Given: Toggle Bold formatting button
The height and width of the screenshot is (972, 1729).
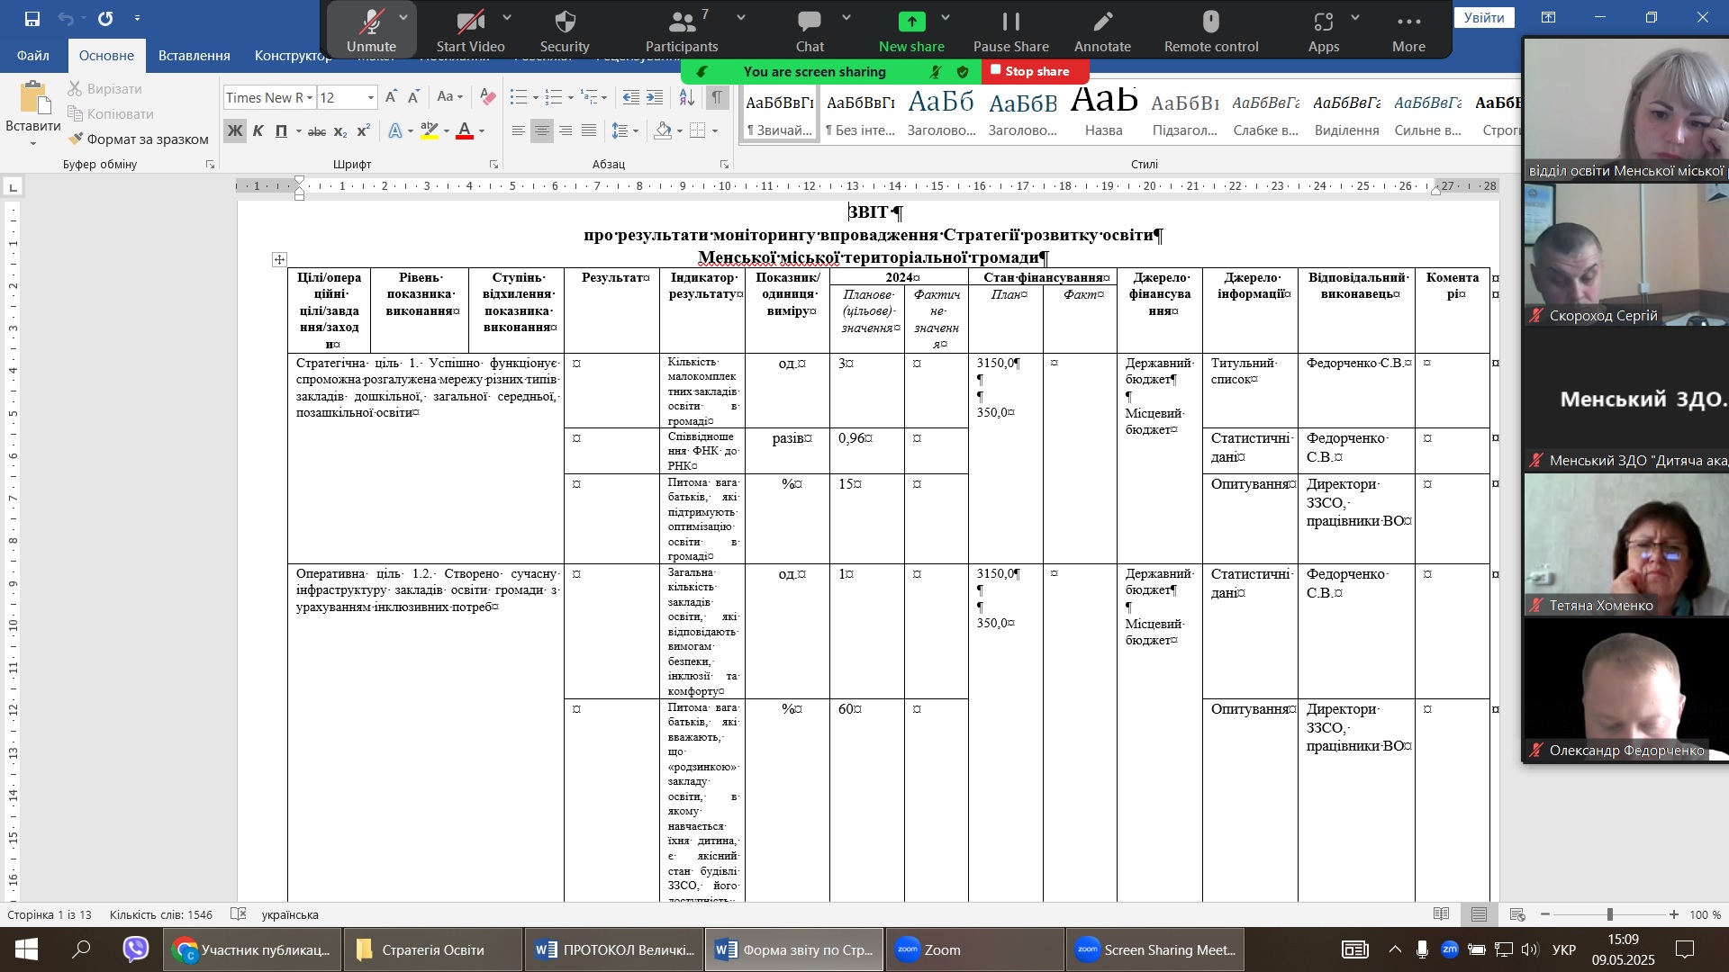Looking at the screenshot, I should coord(235,131).
